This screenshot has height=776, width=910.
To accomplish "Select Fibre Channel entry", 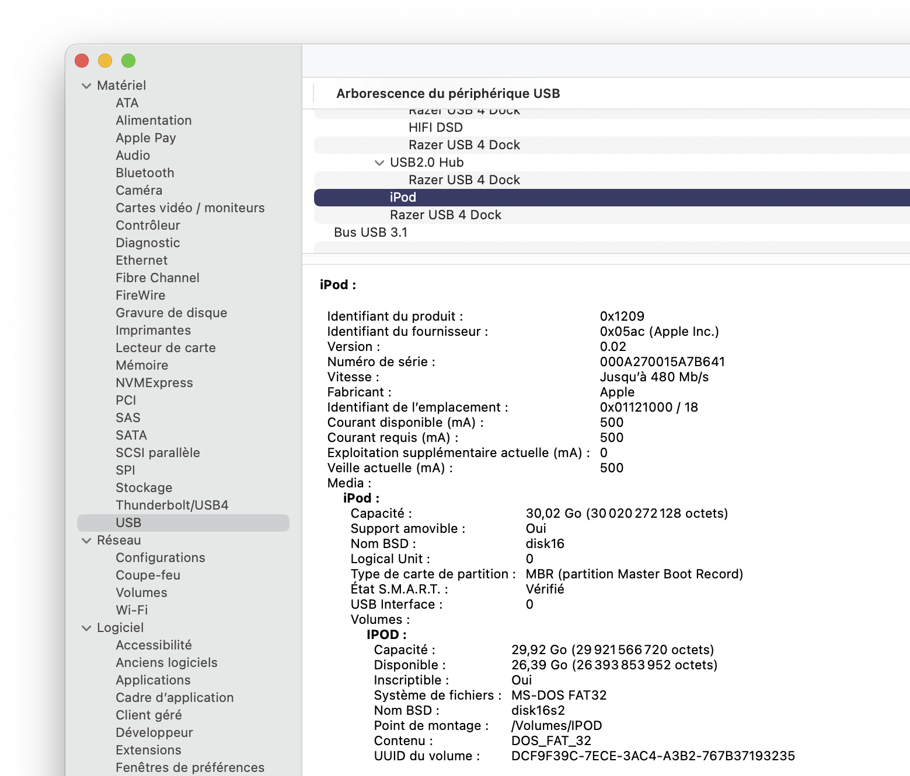I will [x=158, y=278].
